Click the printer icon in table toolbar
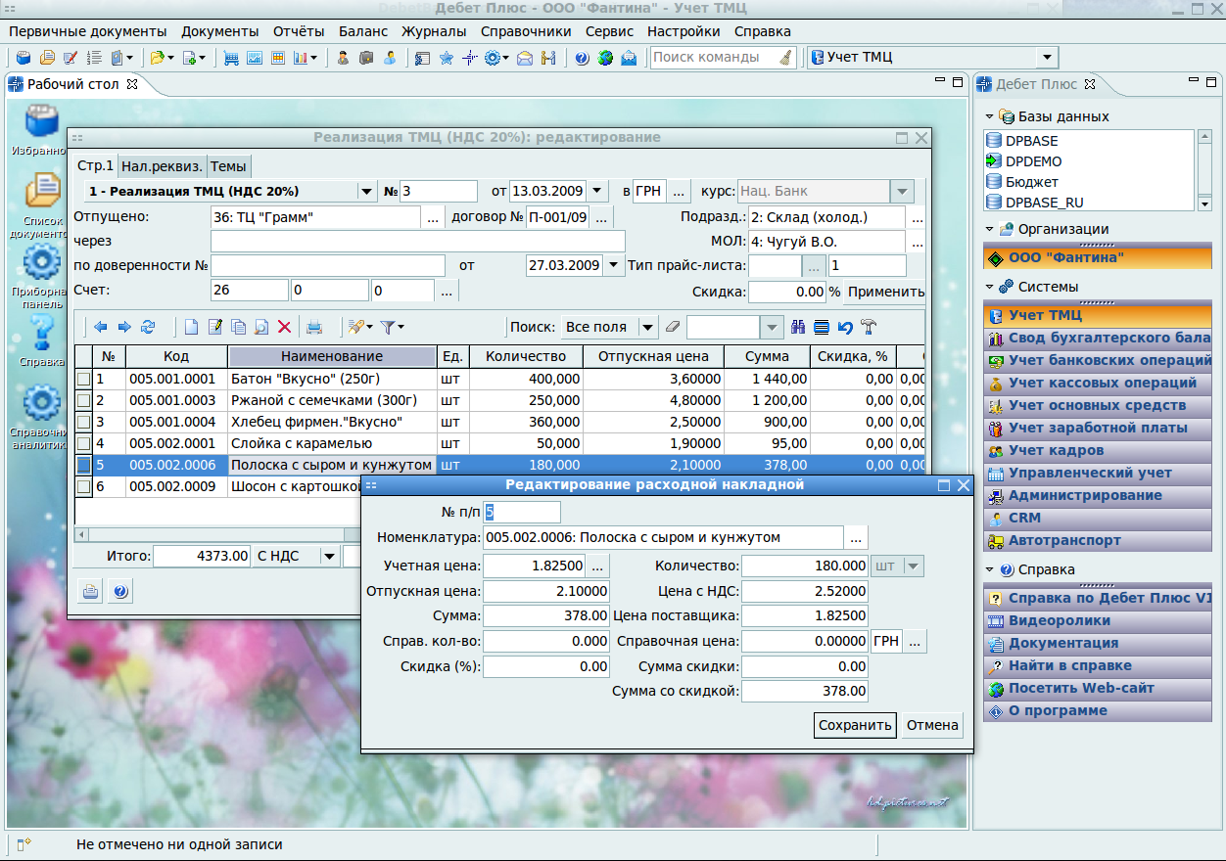Image resolution: width=1226 pixels, height=861 pixels. tap(314, 327)
